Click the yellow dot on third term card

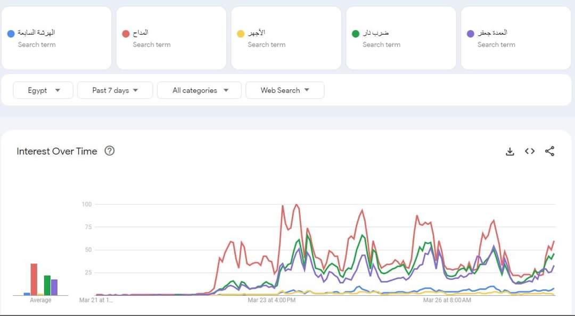click(x=241, y=34)
